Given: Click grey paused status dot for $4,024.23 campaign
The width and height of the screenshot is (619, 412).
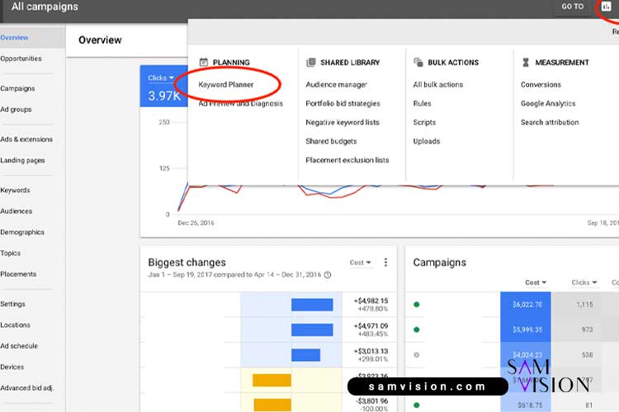Looking at the screenshot, I should (417, 355).
